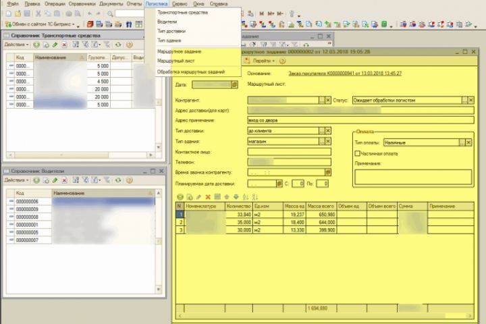Viewport: 486px width, 324px height.
Task: Open Действия dropdown in Водители window
Action: point(16,180)
